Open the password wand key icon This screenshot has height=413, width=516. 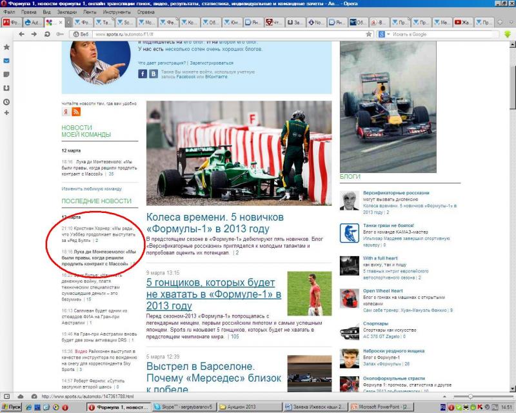click(x=59, y=34)
